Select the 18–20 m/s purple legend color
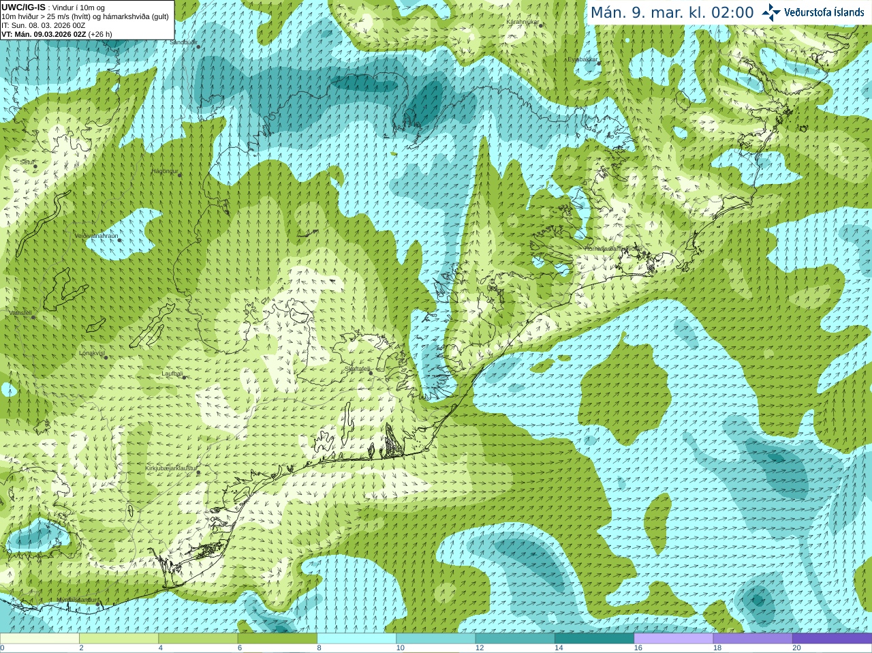Viewport: 872px width, 653px height. tap(752, 639)
